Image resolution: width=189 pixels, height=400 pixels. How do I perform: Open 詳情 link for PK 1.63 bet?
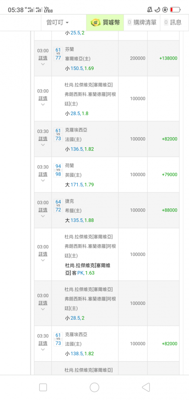(x=43, y=254)
